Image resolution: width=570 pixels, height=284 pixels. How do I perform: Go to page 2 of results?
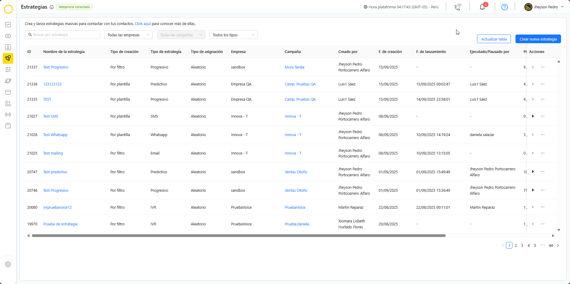(515, 246)
